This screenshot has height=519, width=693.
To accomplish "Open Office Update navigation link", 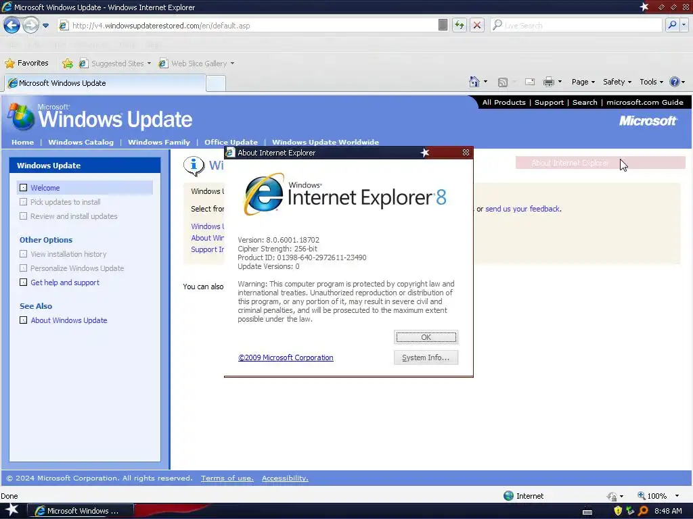I will tap(231, 142).
